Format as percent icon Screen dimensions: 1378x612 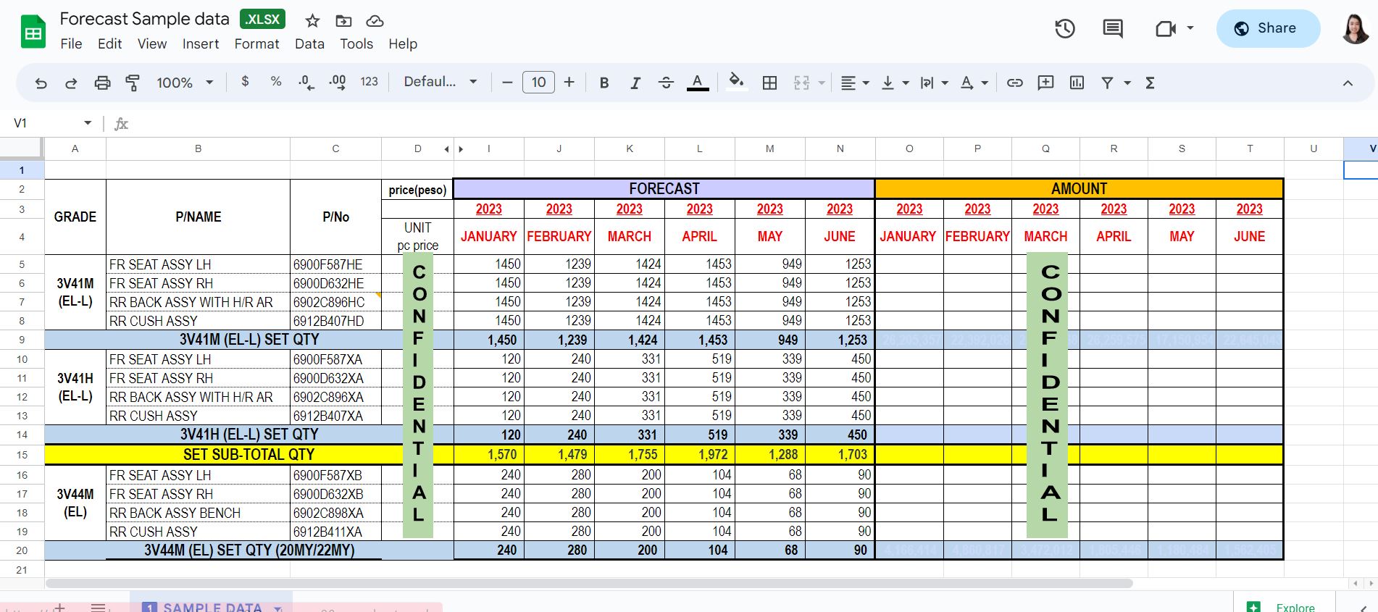point(276,82)
